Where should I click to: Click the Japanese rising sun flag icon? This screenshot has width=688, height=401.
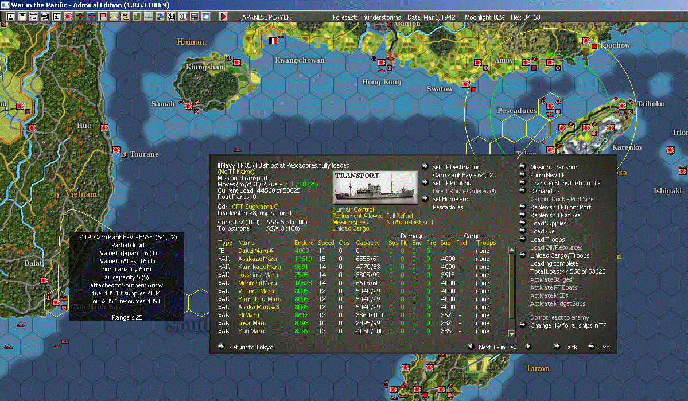coord(68,17)
